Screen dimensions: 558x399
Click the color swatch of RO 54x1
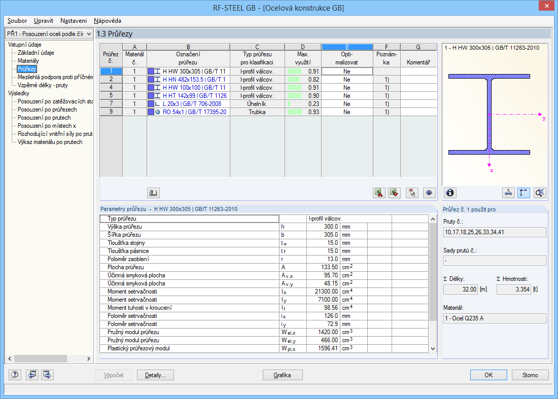pyautogui.click(x=151, y=112)
